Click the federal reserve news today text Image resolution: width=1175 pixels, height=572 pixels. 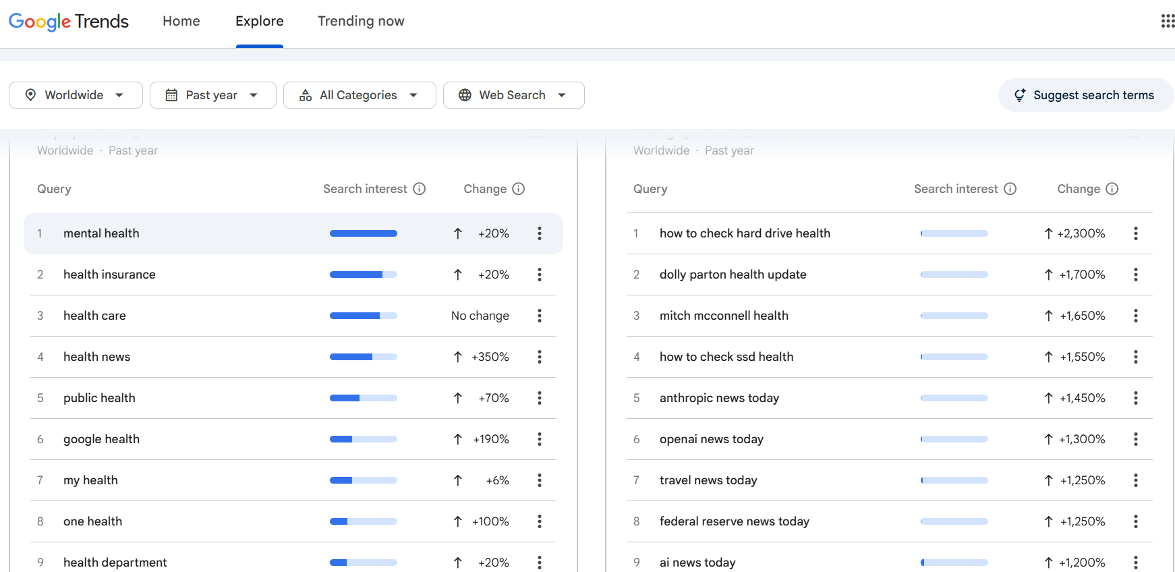click(735, 521)
